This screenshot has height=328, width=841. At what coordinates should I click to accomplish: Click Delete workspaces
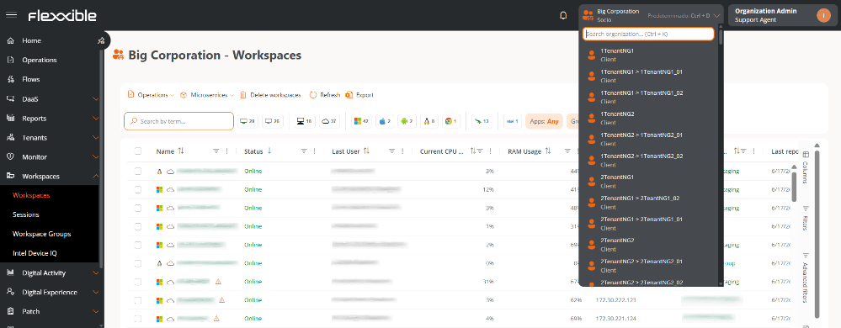click(x=270, y=95)
